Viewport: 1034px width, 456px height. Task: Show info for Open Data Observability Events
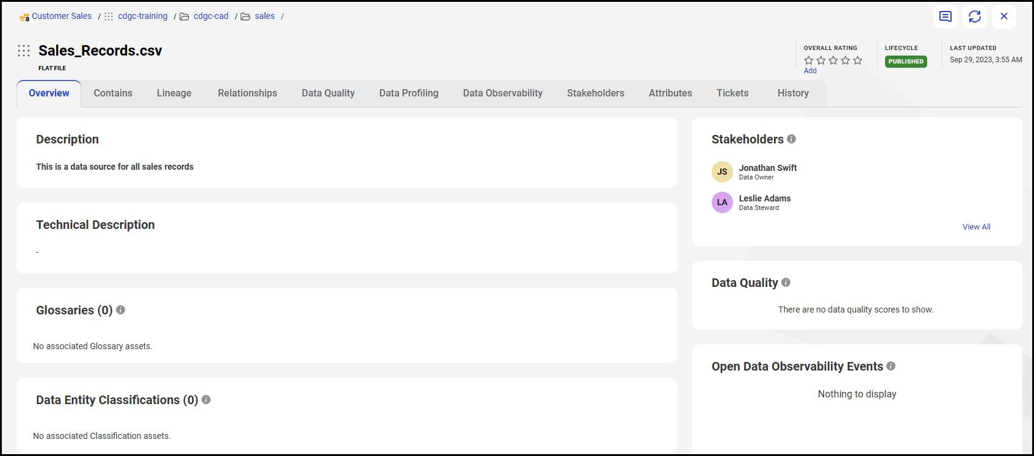click(891, 366)
